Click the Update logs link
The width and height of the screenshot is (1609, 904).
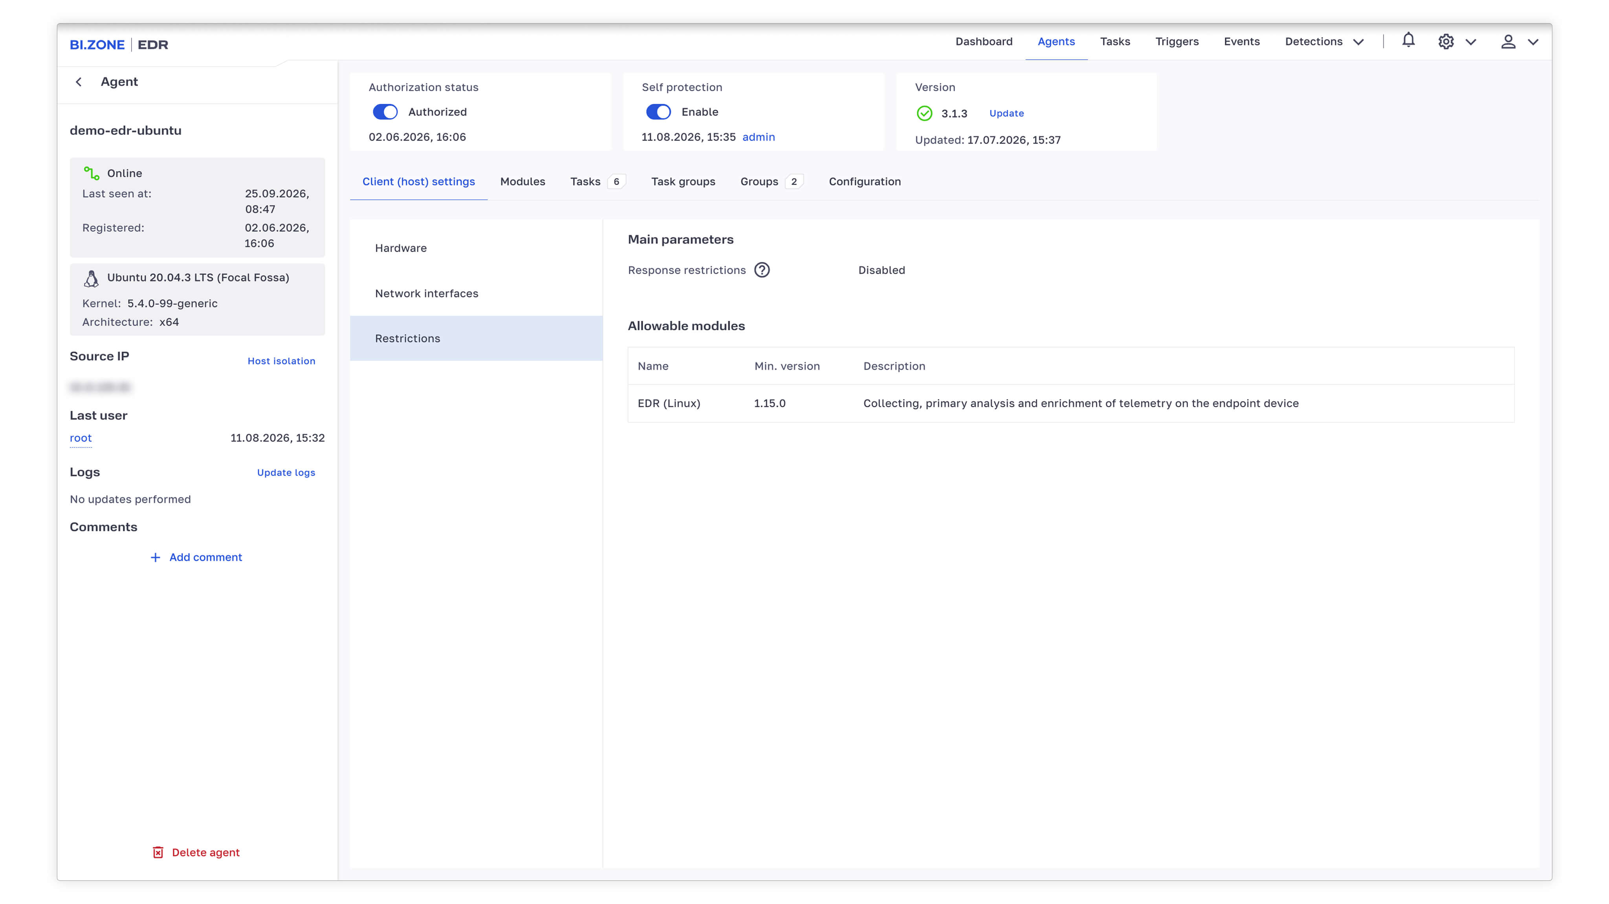tap(286, 472)
